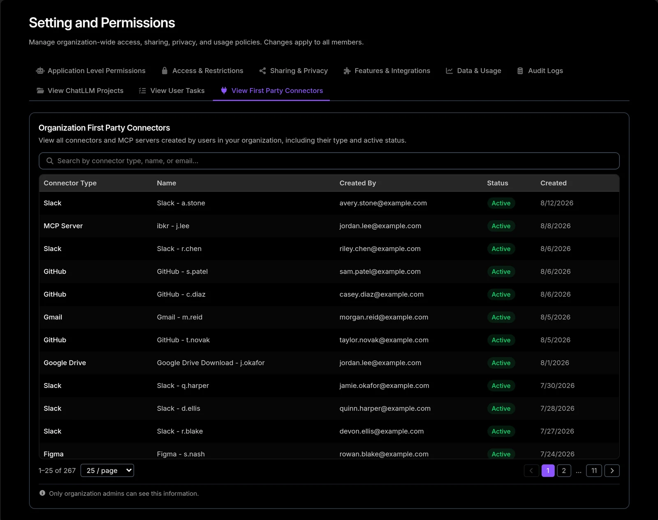
Task: Click the email riley.chen@example.com
Action: (x=380, y=249)
